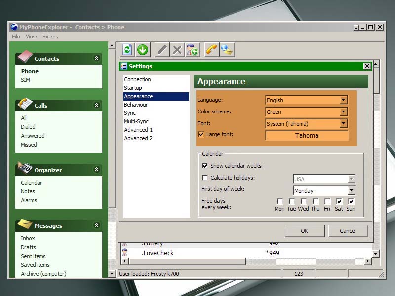Image resolution: width=395 pixels, height=296 pixels.
Task: Open the First day of week dropdown
Action: point(351,190)
